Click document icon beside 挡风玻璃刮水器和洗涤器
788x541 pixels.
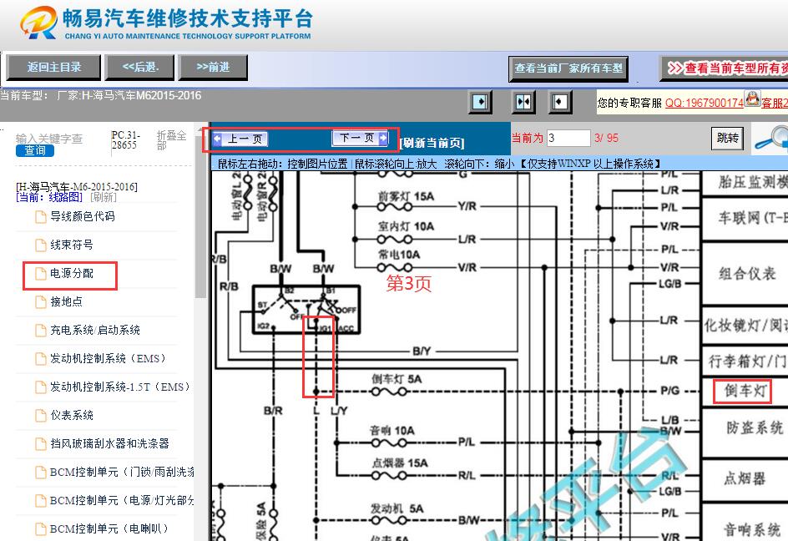[x=41, y=443]
